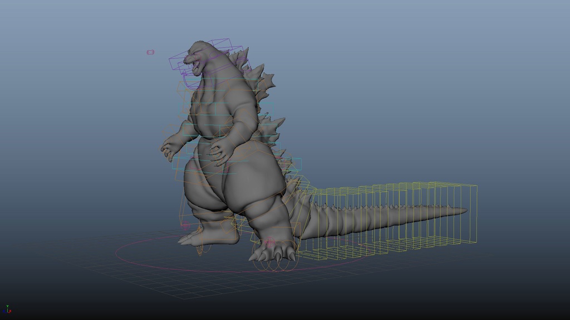Select the pink toe controller on the right foot
Viewport: 570px width, 320px height.
pos(269,241)
